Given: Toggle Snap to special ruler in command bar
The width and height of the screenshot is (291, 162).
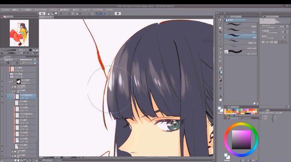Looking at the screenshot, I should (101, 14).
